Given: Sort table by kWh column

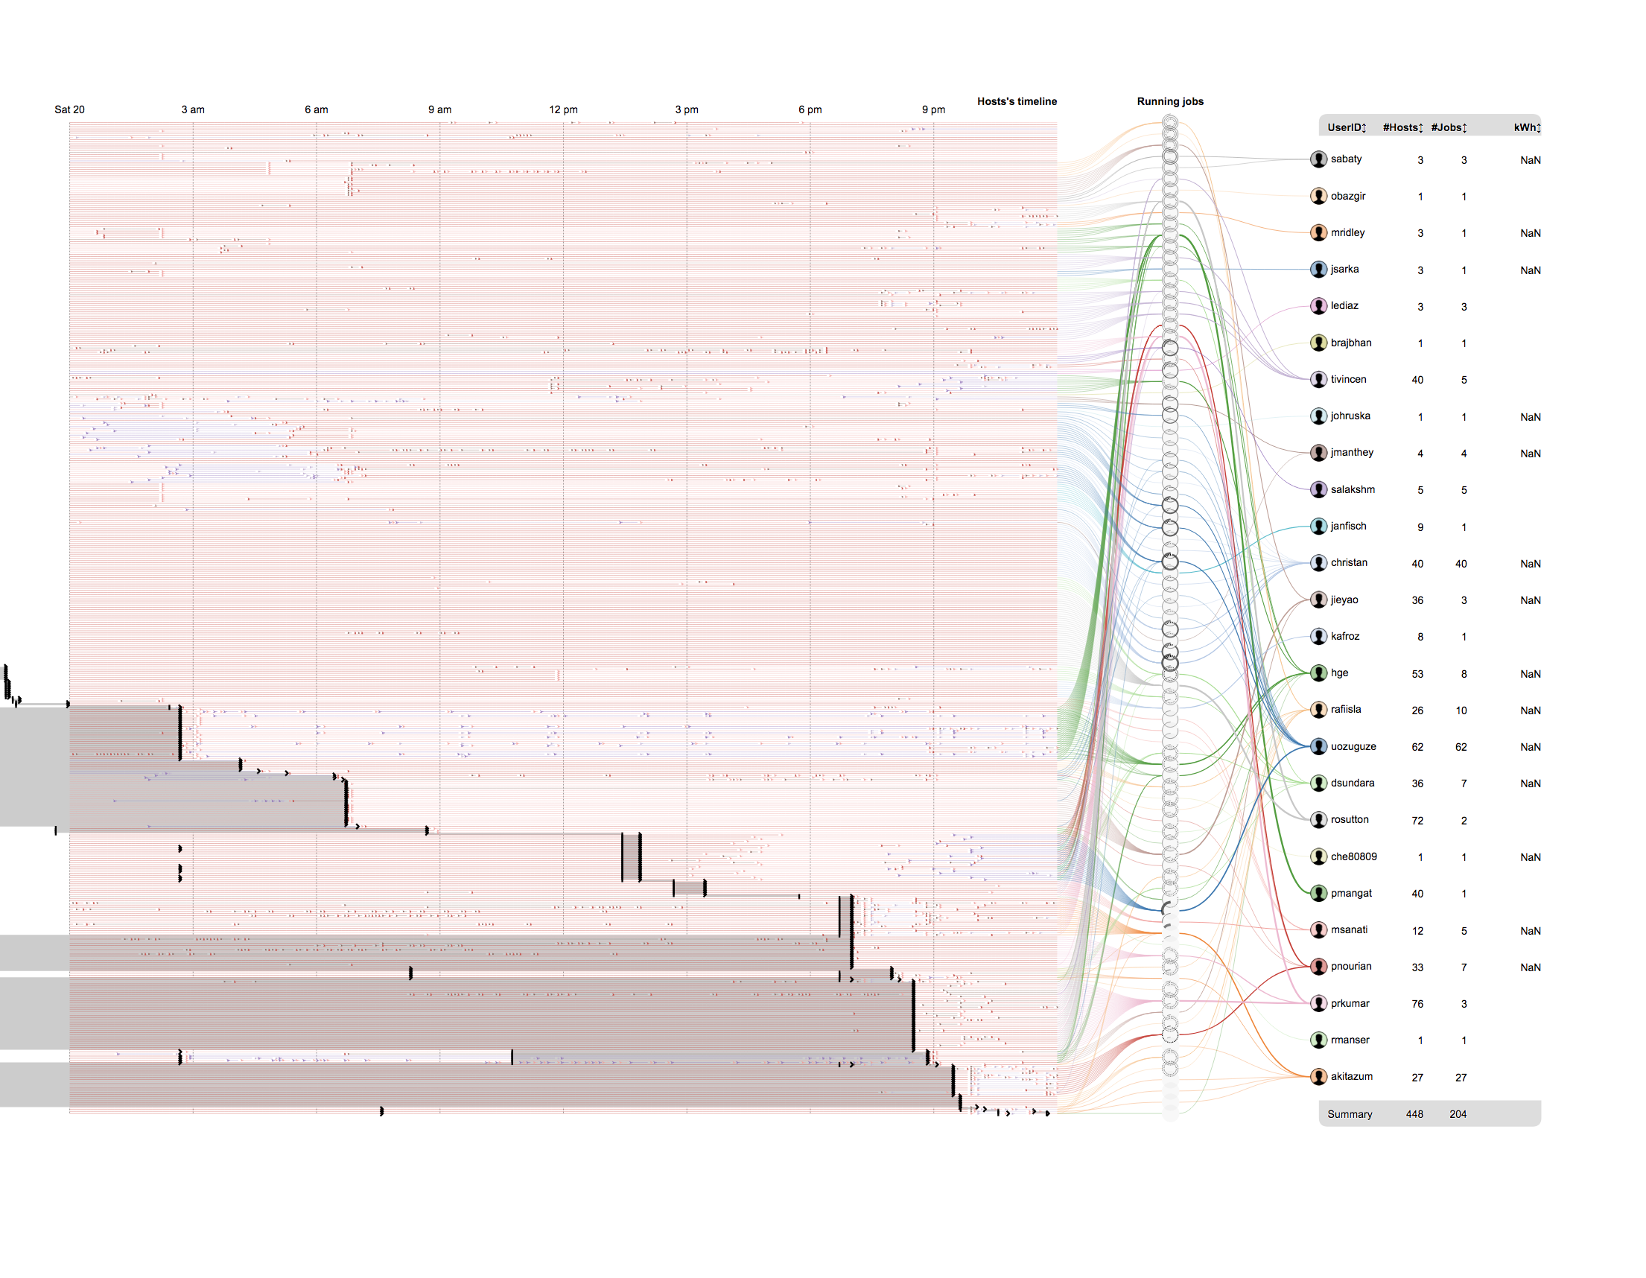Looking at the screenshot, I should [1526, 127].
